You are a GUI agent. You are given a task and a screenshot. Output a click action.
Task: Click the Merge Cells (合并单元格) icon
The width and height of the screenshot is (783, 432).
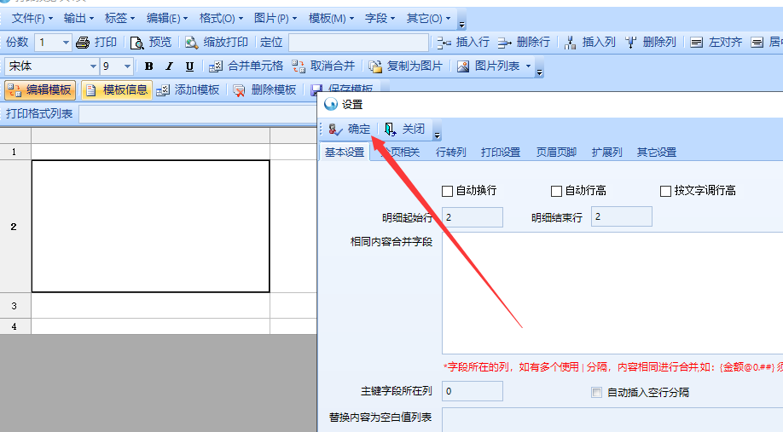click(216, 66)
